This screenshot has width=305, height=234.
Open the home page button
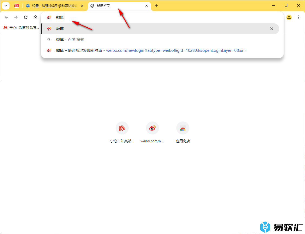click(x=35, y=17)
